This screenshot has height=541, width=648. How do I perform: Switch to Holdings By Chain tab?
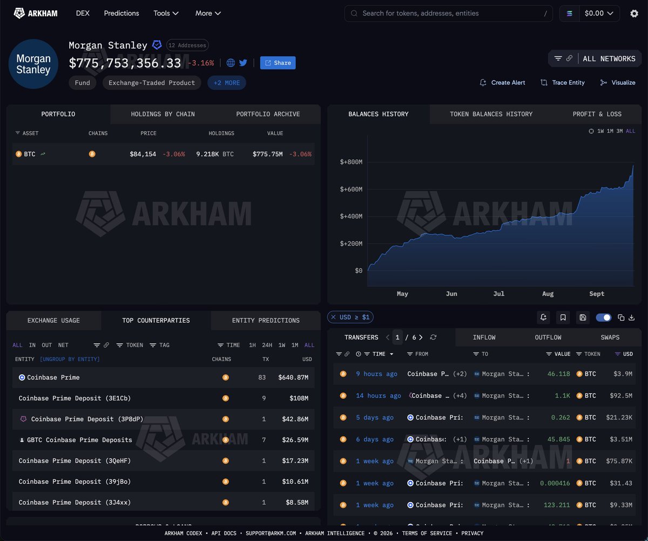tap(163, 114)
